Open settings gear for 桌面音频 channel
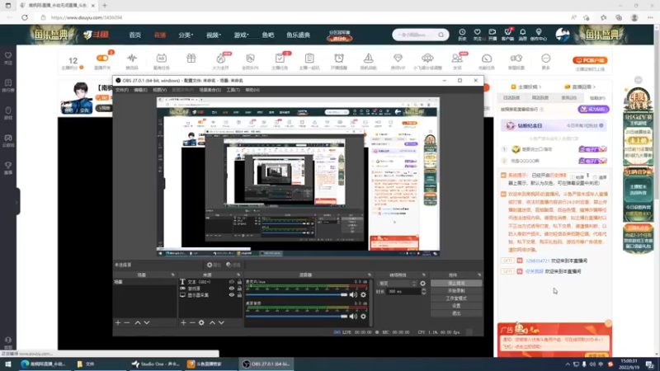The width and height of the screenshot is (660, 371). pos(363,317)
